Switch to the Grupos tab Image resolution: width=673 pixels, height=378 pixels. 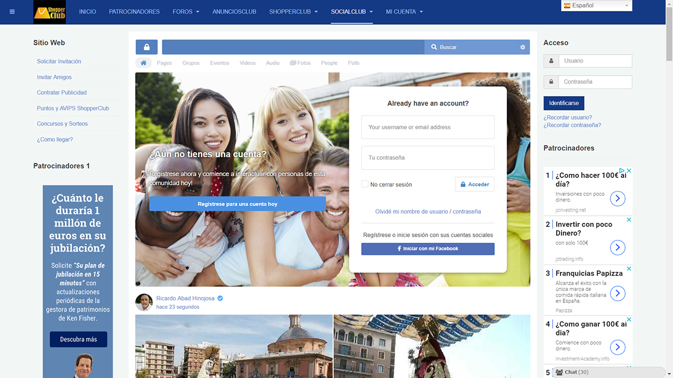(191, 63)
